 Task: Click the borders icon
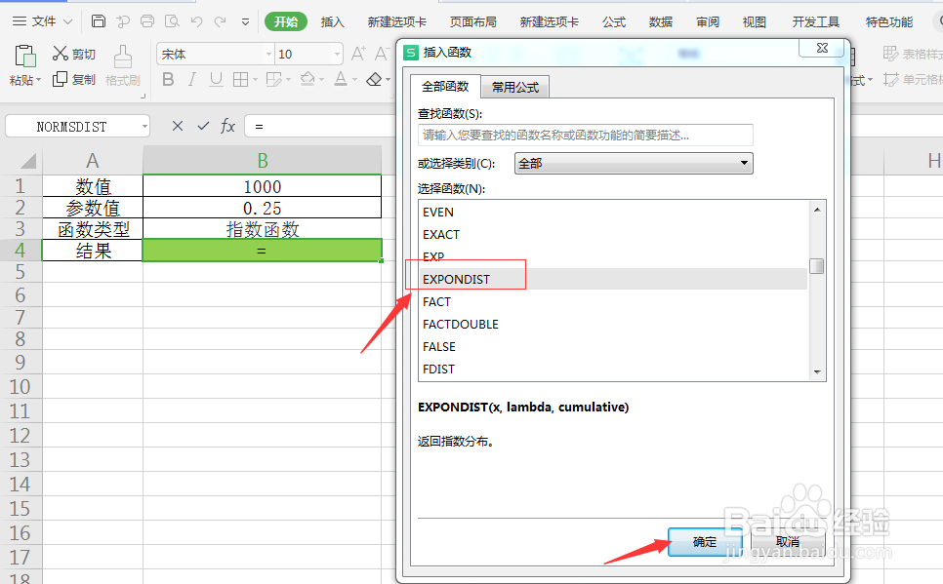point(240,79)
